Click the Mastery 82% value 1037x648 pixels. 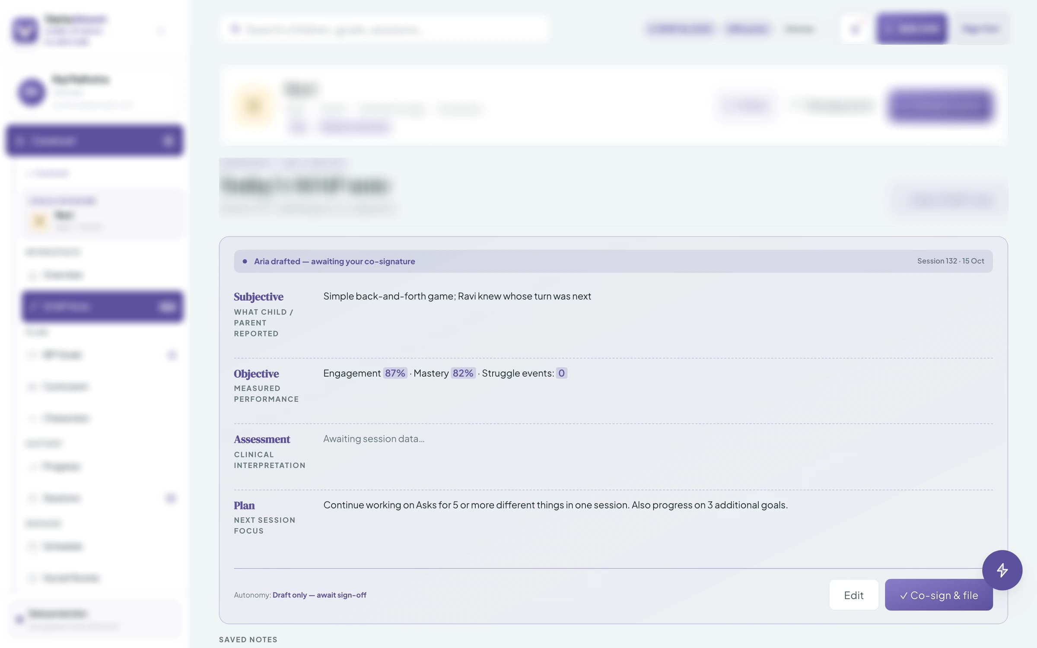point(463,373)
